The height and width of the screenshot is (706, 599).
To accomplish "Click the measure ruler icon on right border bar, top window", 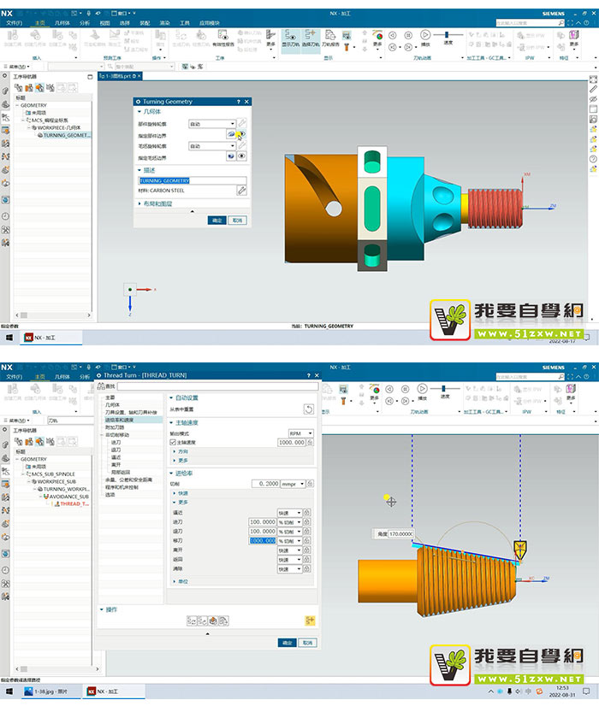I will pos(593,89).
